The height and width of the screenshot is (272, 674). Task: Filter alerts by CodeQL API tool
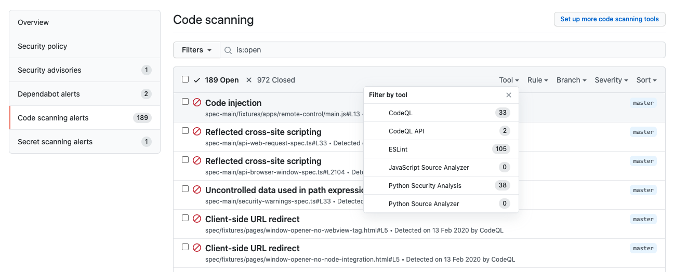point(441,131)
